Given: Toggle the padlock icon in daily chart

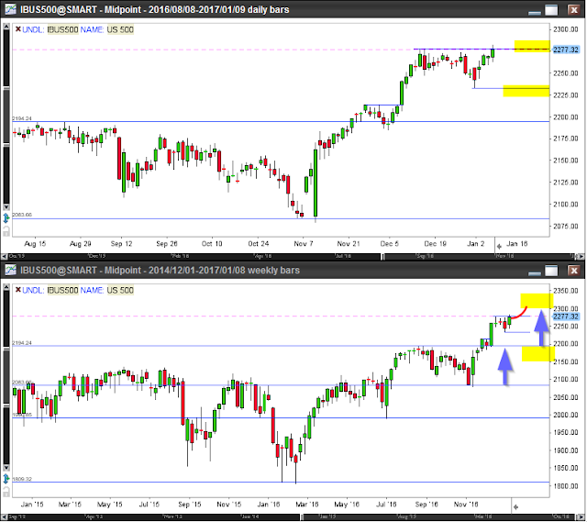Looking at the screenshot, I should [x=6, y=230].
